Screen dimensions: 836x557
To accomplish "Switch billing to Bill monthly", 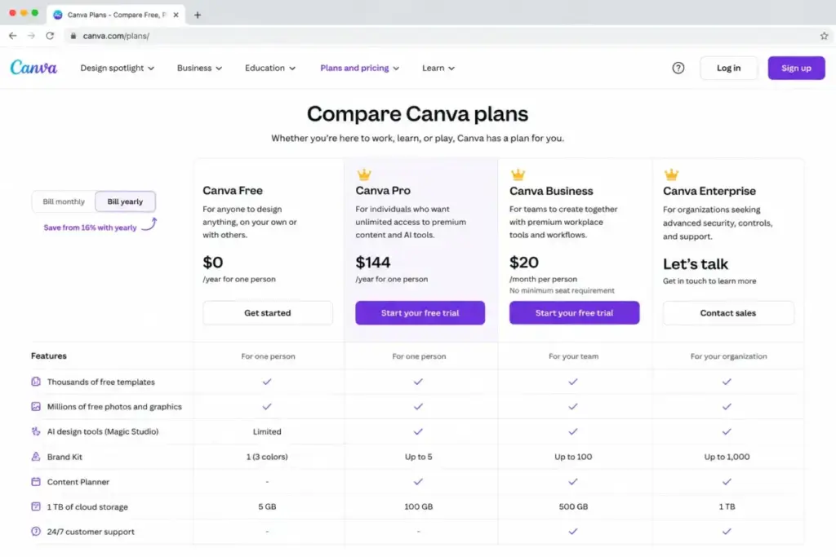I will pyautogui.click(x=64, y=201).
